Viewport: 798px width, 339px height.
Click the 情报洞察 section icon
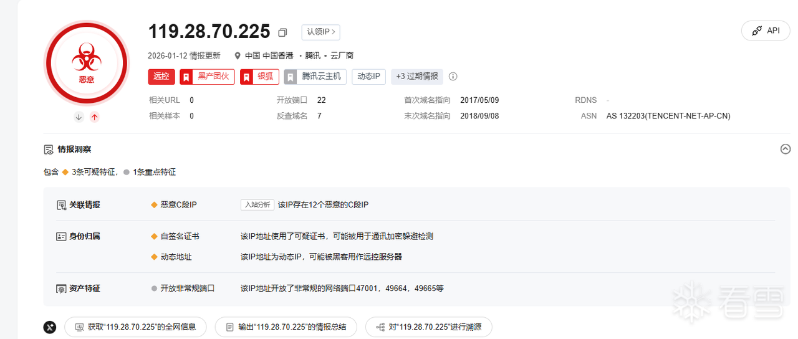(49, 150)
